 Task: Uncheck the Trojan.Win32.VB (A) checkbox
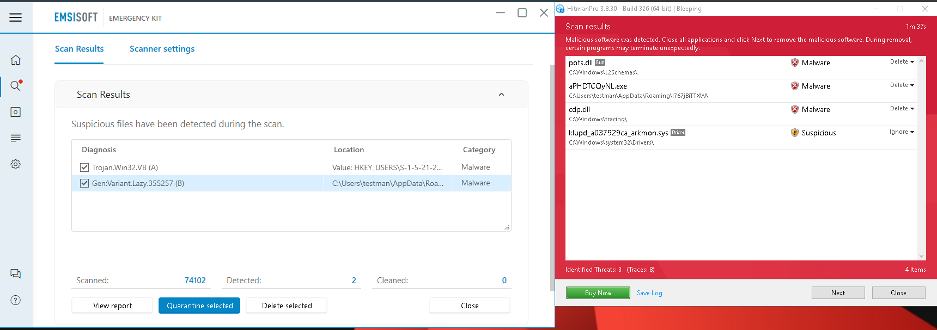(x=84, y=167)
